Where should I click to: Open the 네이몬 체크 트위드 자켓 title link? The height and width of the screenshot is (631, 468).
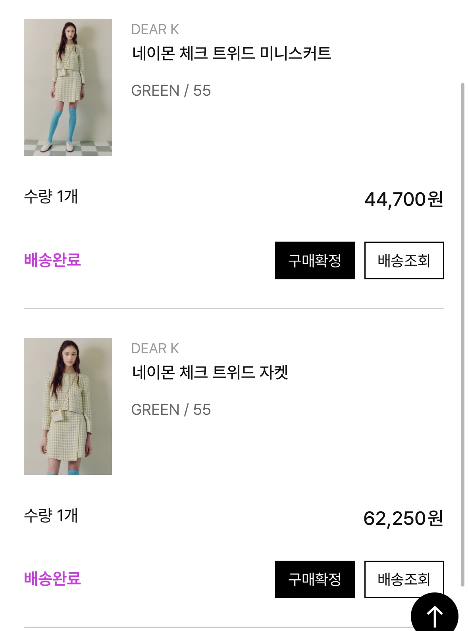click(210, 372)
